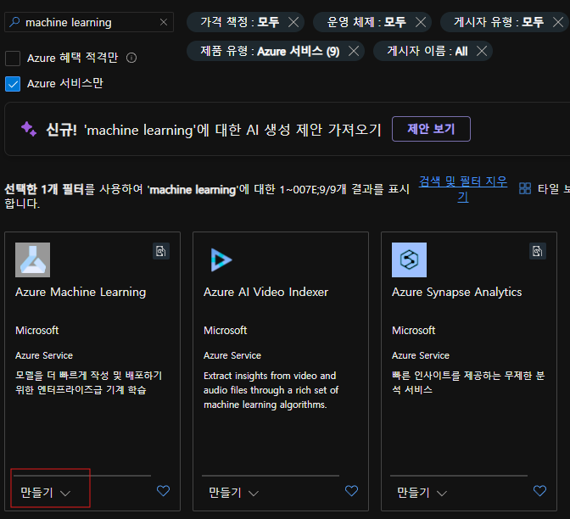The image size is (570, 519).
Task: Remove the 게시자 이름 All filter
Action: [482, 51]
